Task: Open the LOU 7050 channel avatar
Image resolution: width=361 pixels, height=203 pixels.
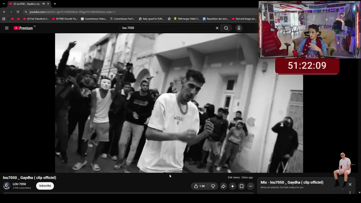Action: click(x=7, y=186)
